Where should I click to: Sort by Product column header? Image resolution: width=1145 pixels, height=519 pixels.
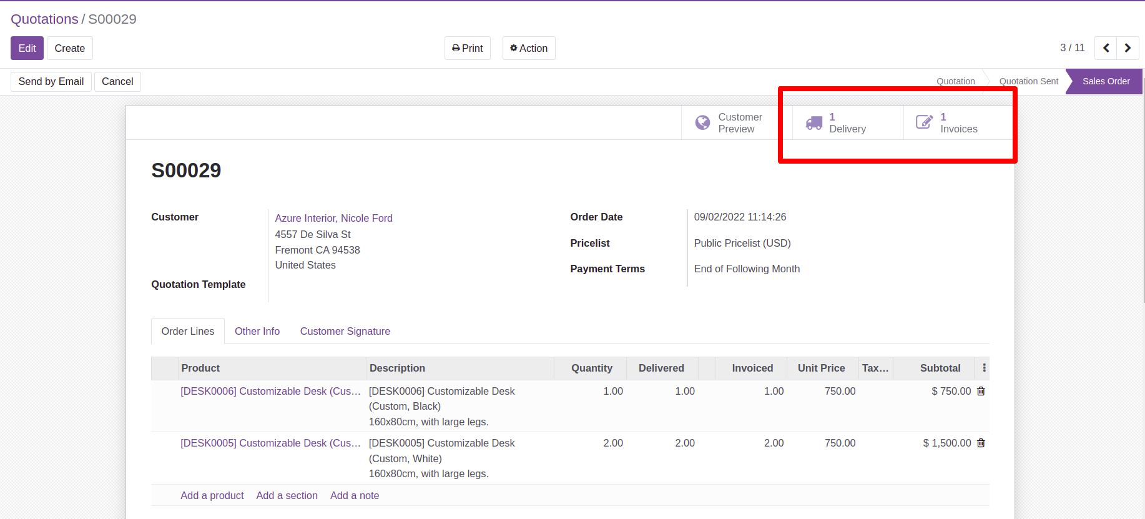(x=272, y=368)
